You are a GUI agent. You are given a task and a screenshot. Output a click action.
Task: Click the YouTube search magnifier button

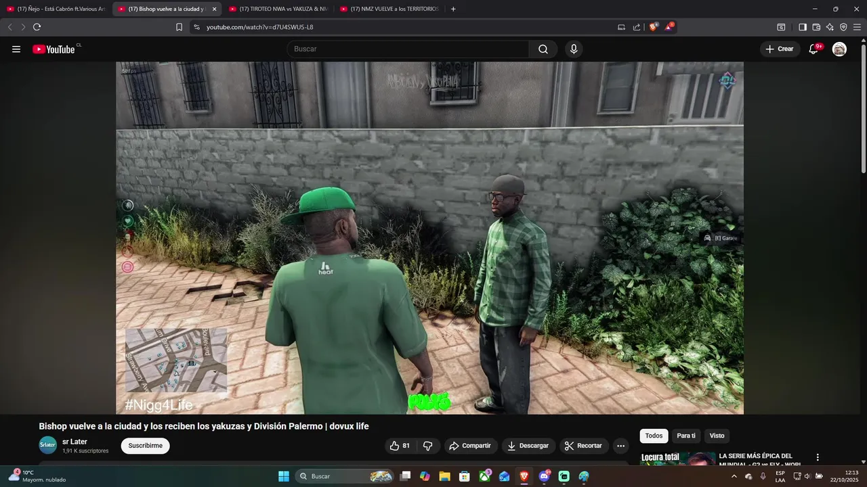(543, 49)
